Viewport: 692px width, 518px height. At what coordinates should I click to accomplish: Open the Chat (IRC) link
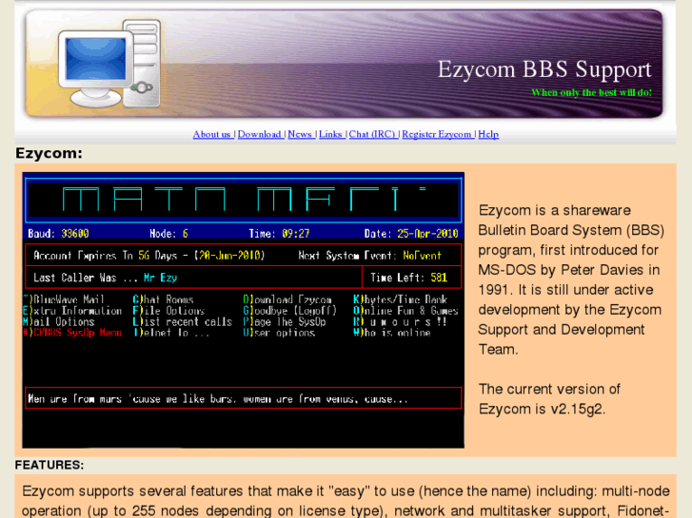tap(373, 134)
